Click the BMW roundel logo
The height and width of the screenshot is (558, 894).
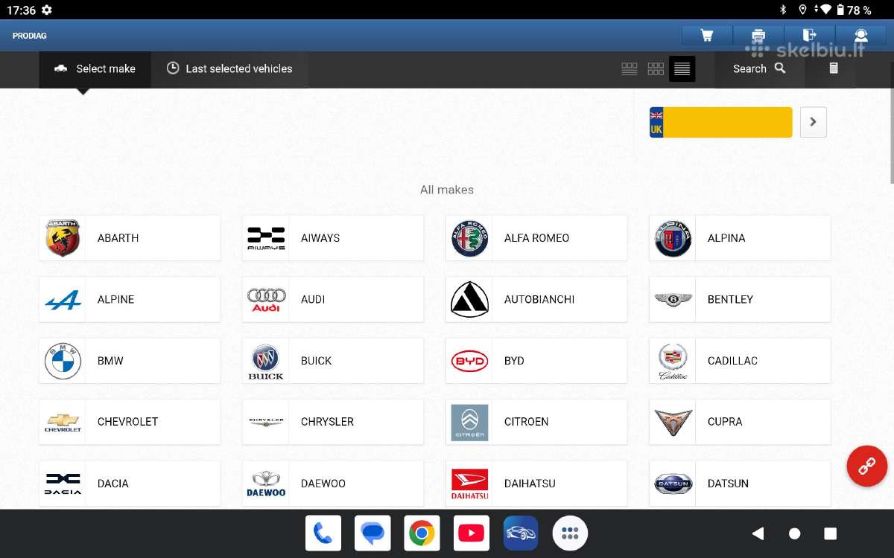(x=63, y=361)
